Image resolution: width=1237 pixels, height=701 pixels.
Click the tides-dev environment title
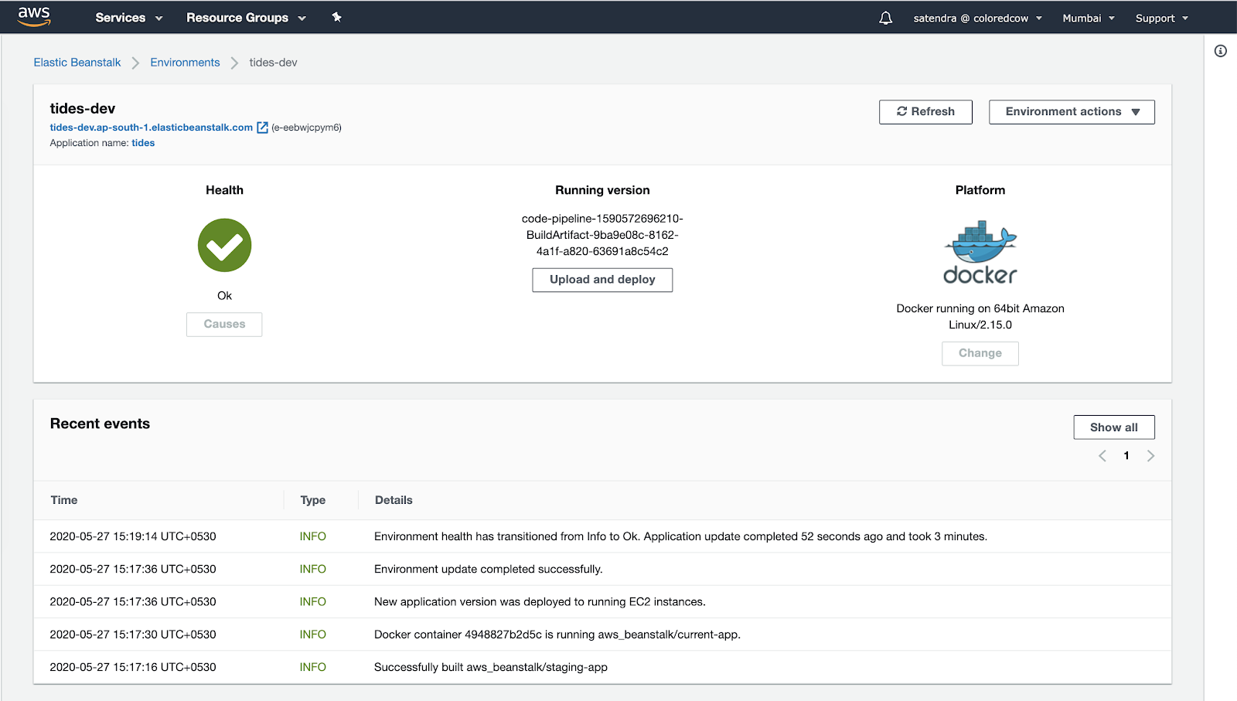coord(83,108)
